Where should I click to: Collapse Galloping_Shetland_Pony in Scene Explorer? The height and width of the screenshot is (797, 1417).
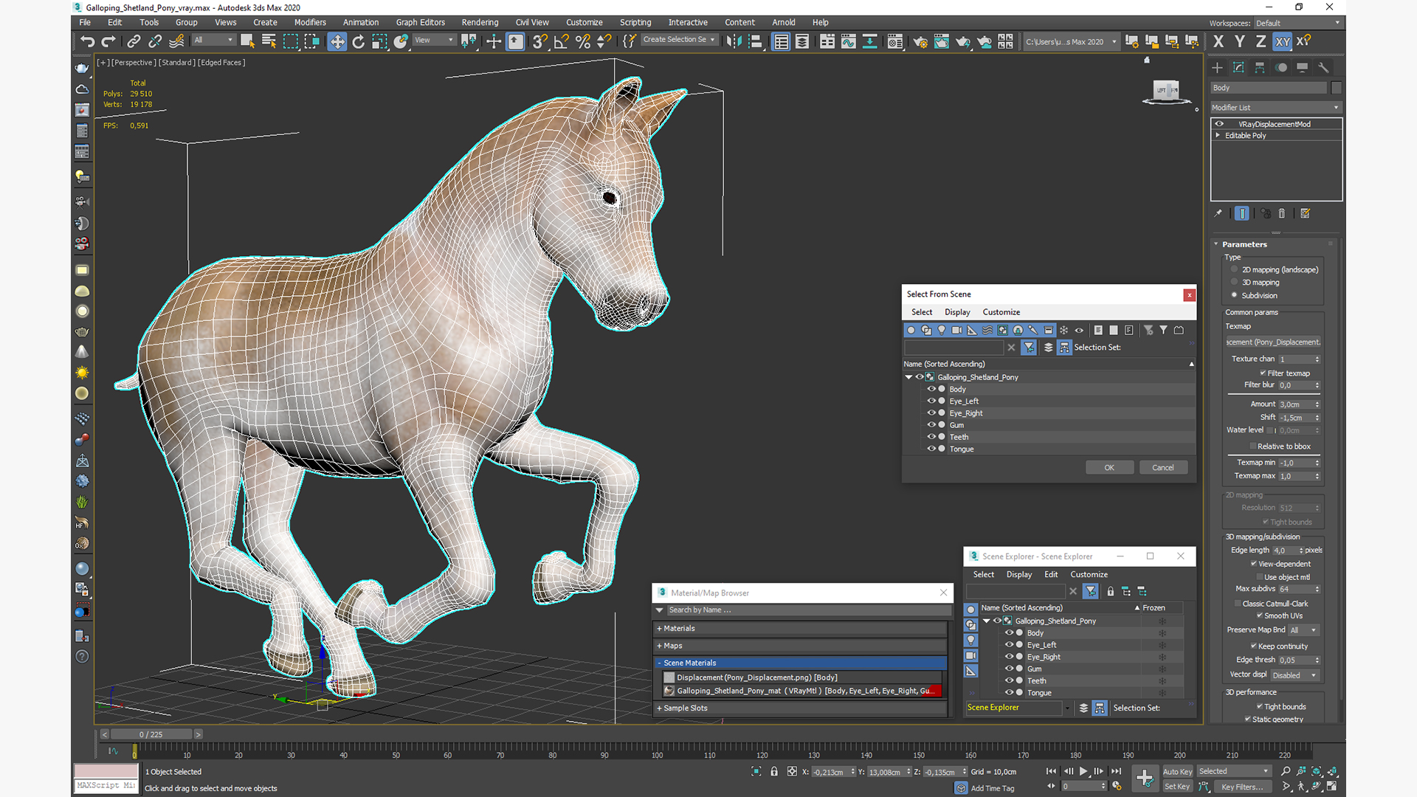tap(987, 621)
